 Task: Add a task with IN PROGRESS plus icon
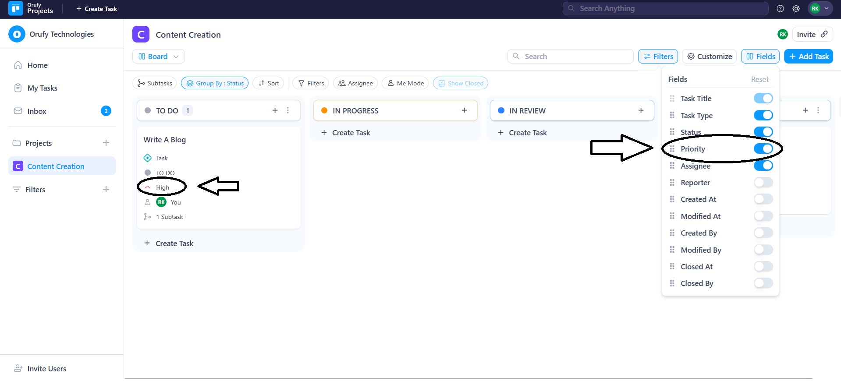(x=464, y=110)
